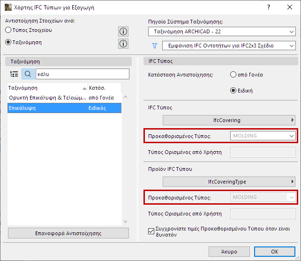Select Ορυκτή Επικάλυψη & Τελειώμ... row
301x261 pixels.
click(64, 98)
